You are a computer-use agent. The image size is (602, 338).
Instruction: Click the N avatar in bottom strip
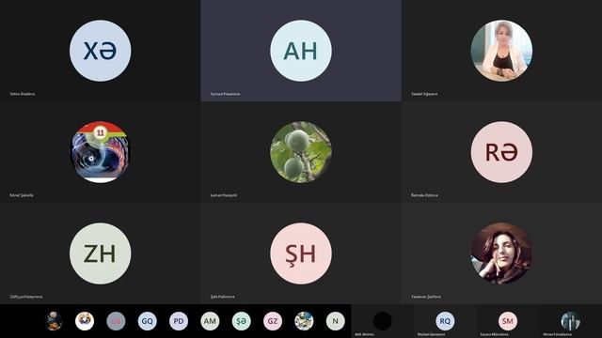(x=335, y=321)
